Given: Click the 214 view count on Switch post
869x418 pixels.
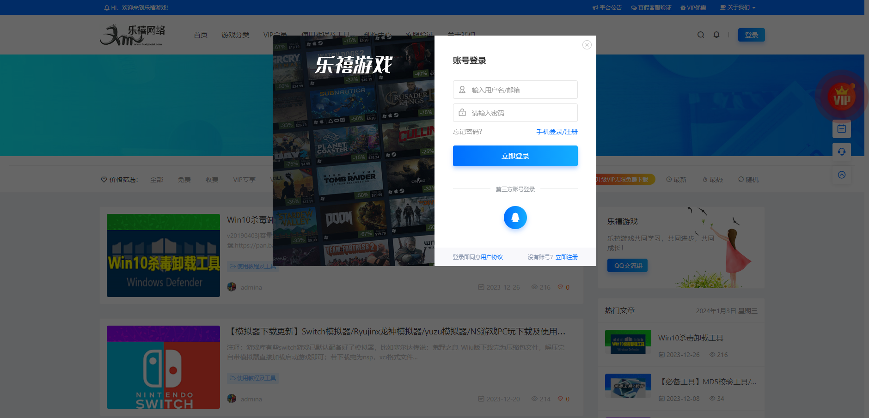Looking at the screenshot, I should [x=541, y=399].
